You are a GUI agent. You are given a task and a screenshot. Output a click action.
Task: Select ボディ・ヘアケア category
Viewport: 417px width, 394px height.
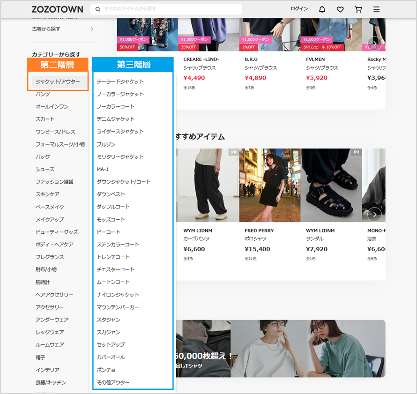pyautogui.click(x=54, y=245)
